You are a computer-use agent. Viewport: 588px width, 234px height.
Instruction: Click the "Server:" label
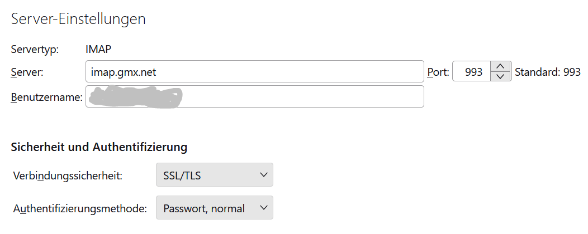27,72
